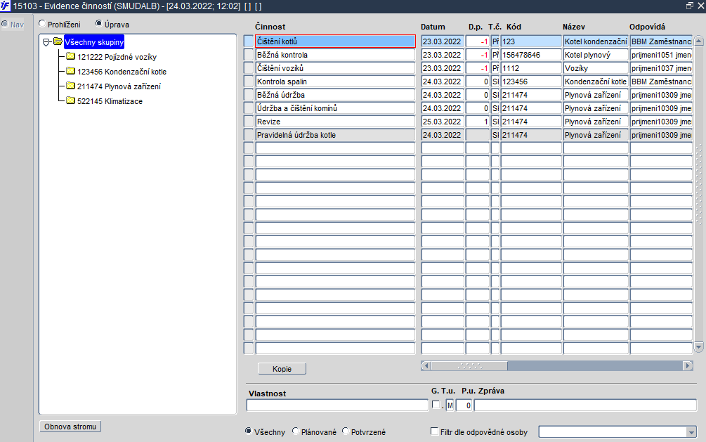
Task: Click the Kopie button
Action: [282, 368]
